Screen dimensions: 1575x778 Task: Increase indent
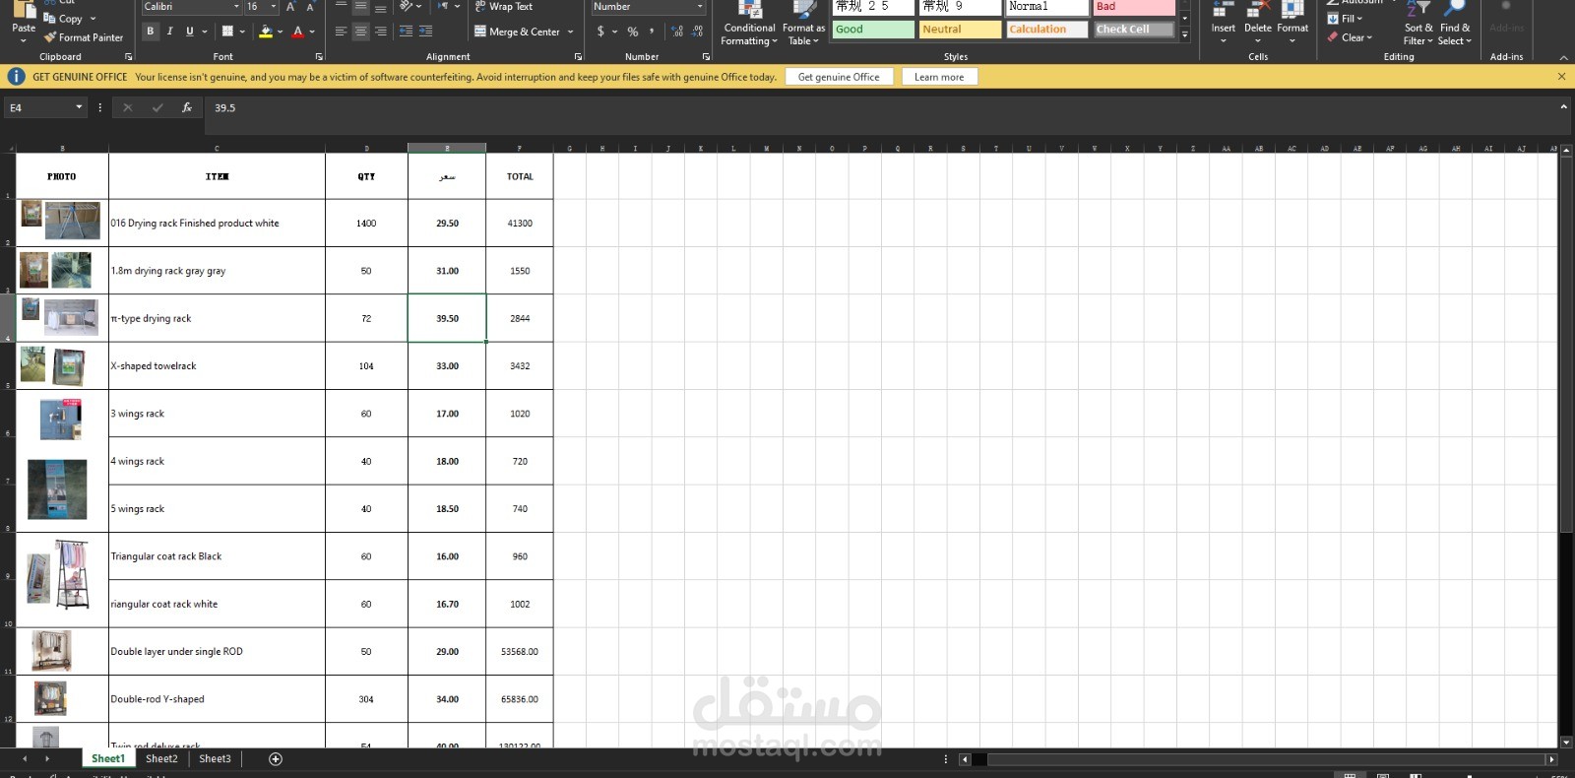click(x=425, y=32)
